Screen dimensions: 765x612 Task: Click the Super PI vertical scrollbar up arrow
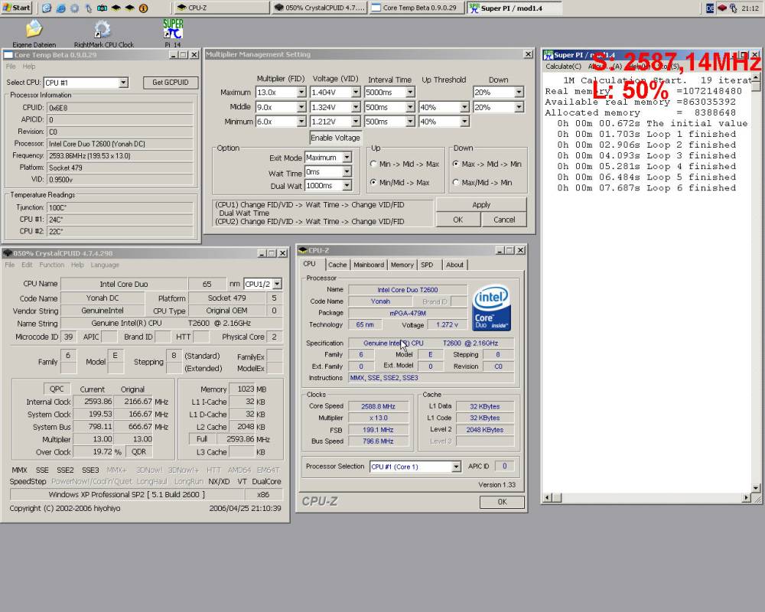[x=757, y=78]
